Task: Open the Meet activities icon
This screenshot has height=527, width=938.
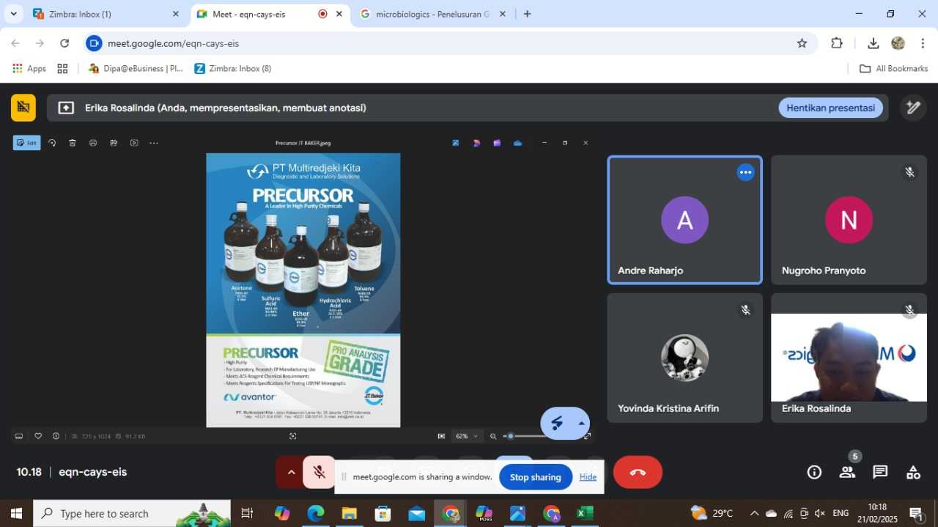Action: point(913,472)
